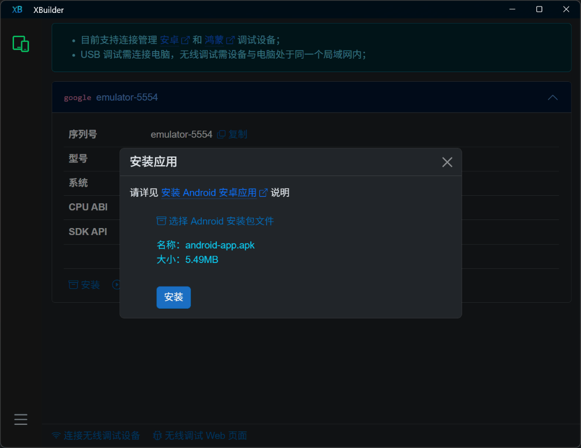The width and height of the screenshot is (581, 448).
Task: Click 连接无线调试设备 at the bottom
Action: point(96,436)
